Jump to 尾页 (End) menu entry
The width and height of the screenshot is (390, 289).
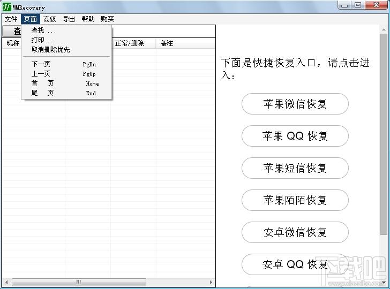[66, 93]
